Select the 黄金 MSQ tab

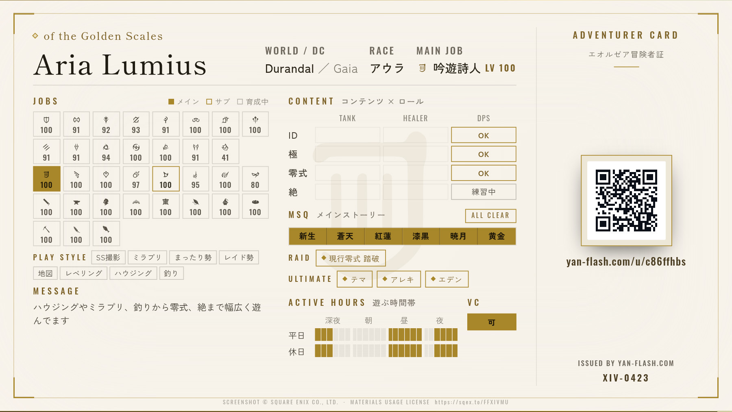tap(497, 236)
